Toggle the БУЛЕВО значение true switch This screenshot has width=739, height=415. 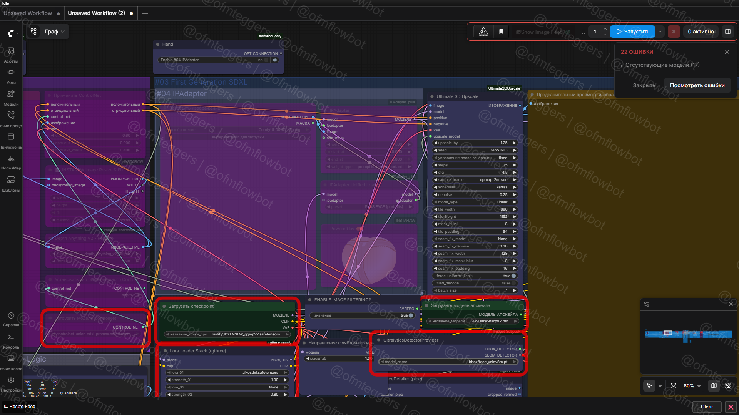[x=411, y=315]
